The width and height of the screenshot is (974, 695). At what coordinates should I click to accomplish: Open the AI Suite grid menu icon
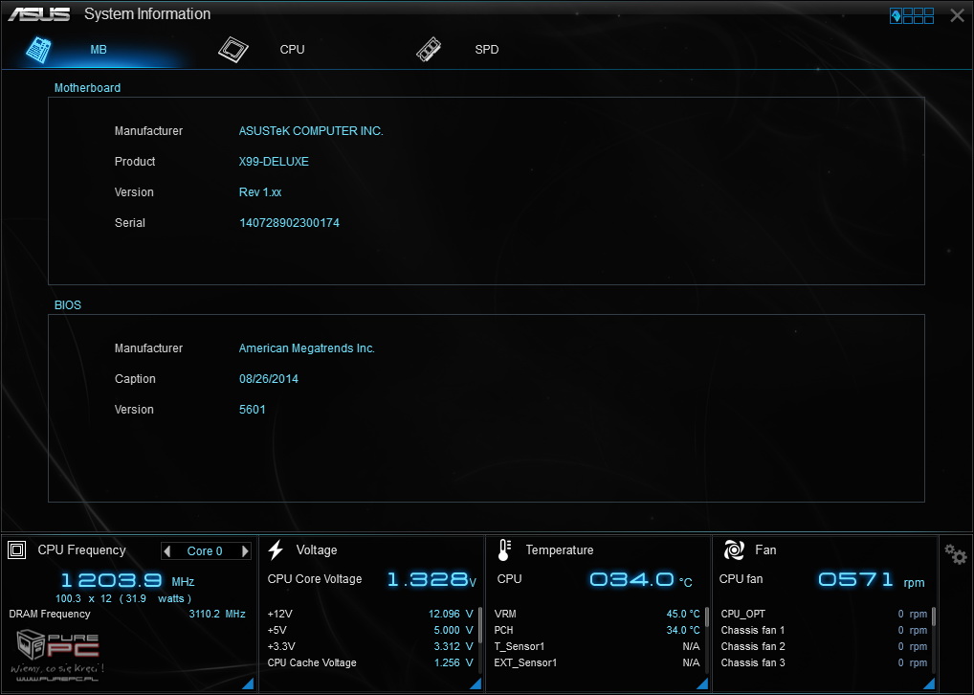912,16
